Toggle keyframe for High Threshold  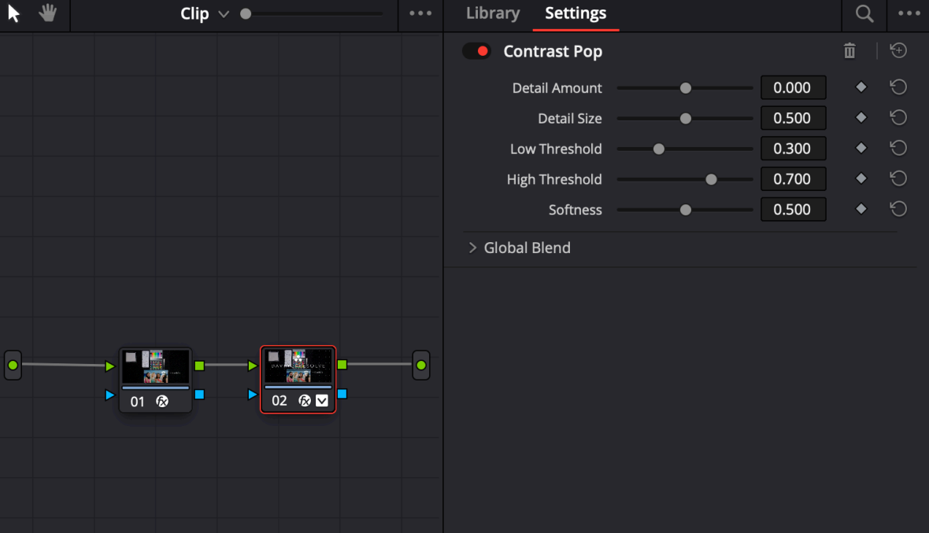(x=861, y=179)
